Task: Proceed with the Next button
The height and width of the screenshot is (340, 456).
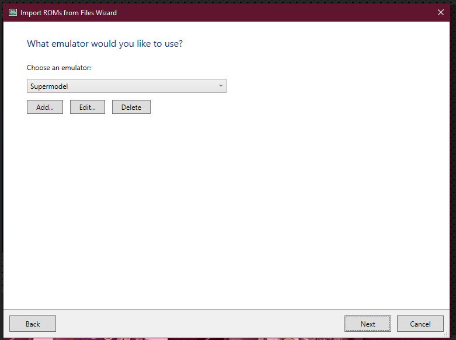Action: (x=368, y=324)
